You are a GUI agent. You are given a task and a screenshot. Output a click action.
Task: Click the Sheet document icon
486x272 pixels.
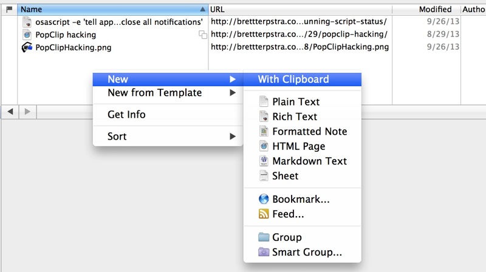tap(264, 175)
